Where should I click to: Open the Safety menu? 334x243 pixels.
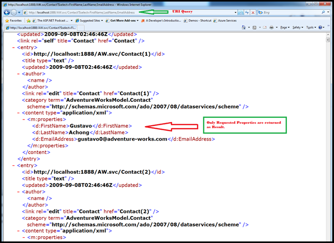[298, 27]
